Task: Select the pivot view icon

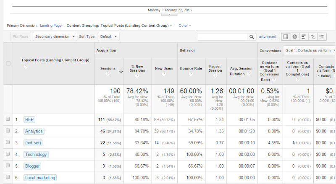Action: click(x=322, y=36)
